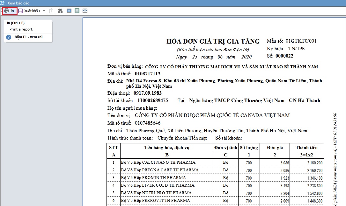Click the amount 2.238.600

click(315, 186)
